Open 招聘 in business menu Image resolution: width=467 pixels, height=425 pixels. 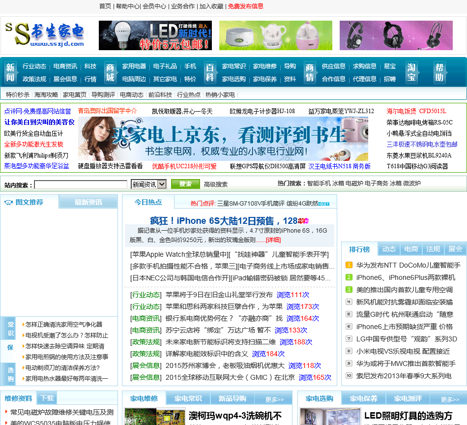tap(389, 79)
